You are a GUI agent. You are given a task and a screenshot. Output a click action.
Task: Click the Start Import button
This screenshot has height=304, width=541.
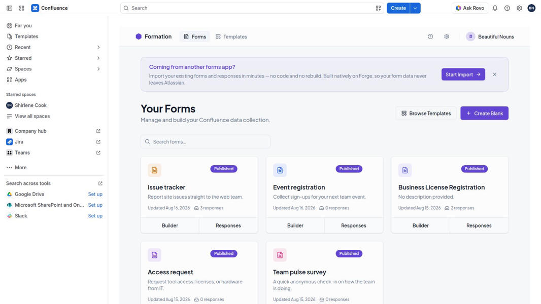click(463, 74)
